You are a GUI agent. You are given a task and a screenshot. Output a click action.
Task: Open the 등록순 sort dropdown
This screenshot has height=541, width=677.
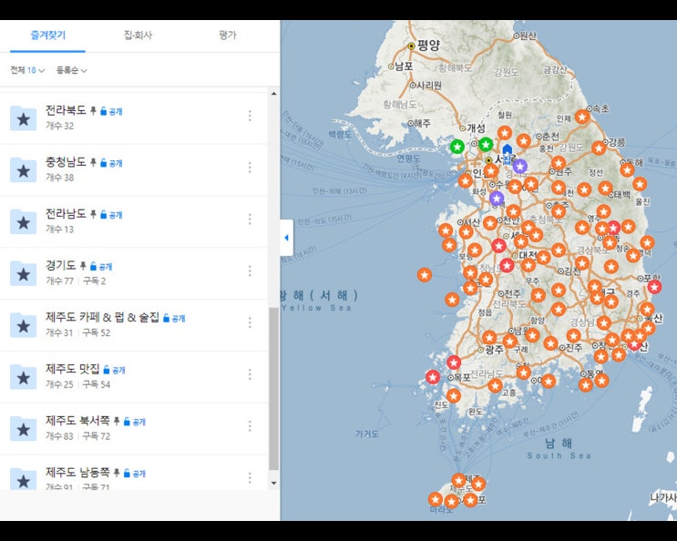[x=71, y=70]
